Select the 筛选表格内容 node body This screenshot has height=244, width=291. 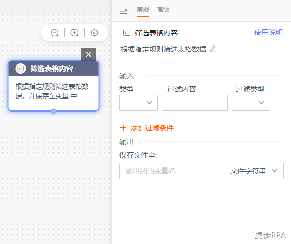click(x=53, y=93)
